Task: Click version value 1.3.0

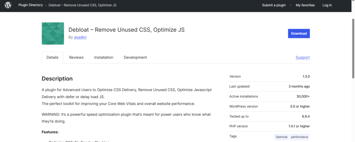Action: pos(306,76)
